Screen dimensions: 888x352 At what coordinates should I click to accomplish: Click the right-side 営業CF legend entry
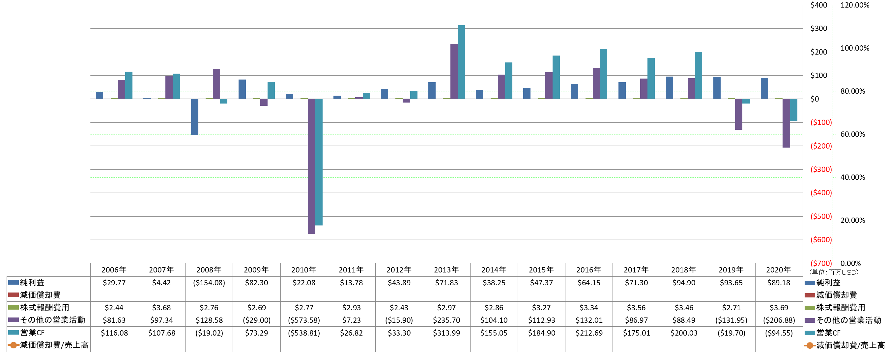tap(823, 333)
